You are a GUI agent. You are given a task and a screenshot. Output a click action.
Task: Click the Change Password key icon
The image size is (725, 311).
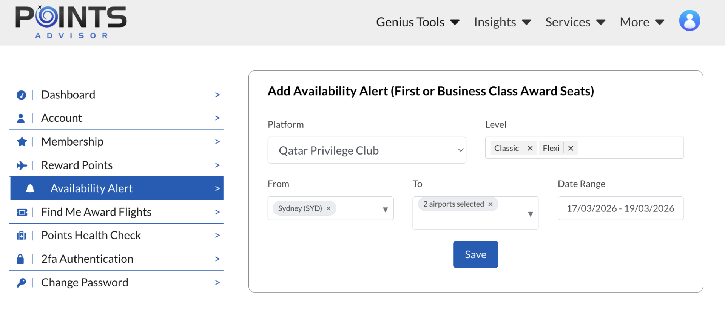(x=22, y=283)
